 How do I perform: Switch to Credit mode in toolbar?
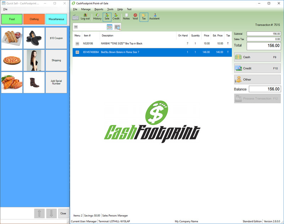116,17
